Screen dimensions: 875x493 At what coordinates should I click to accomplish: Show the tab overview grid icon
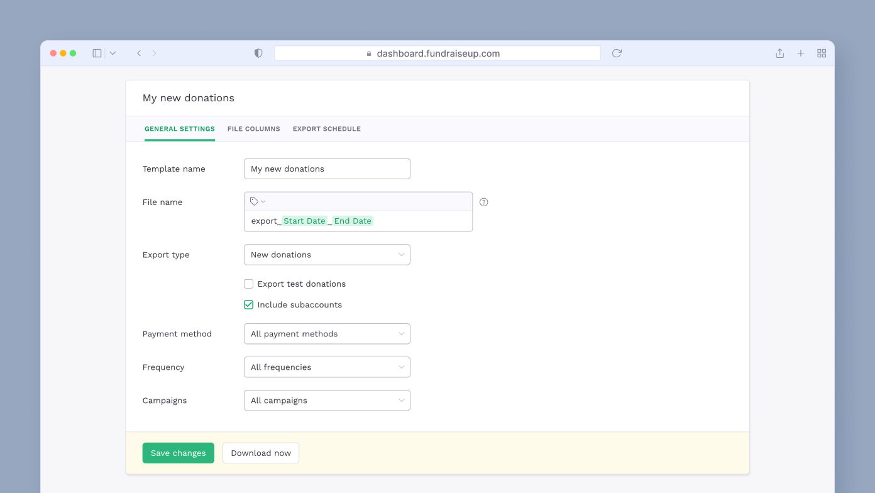pos(822,53)
